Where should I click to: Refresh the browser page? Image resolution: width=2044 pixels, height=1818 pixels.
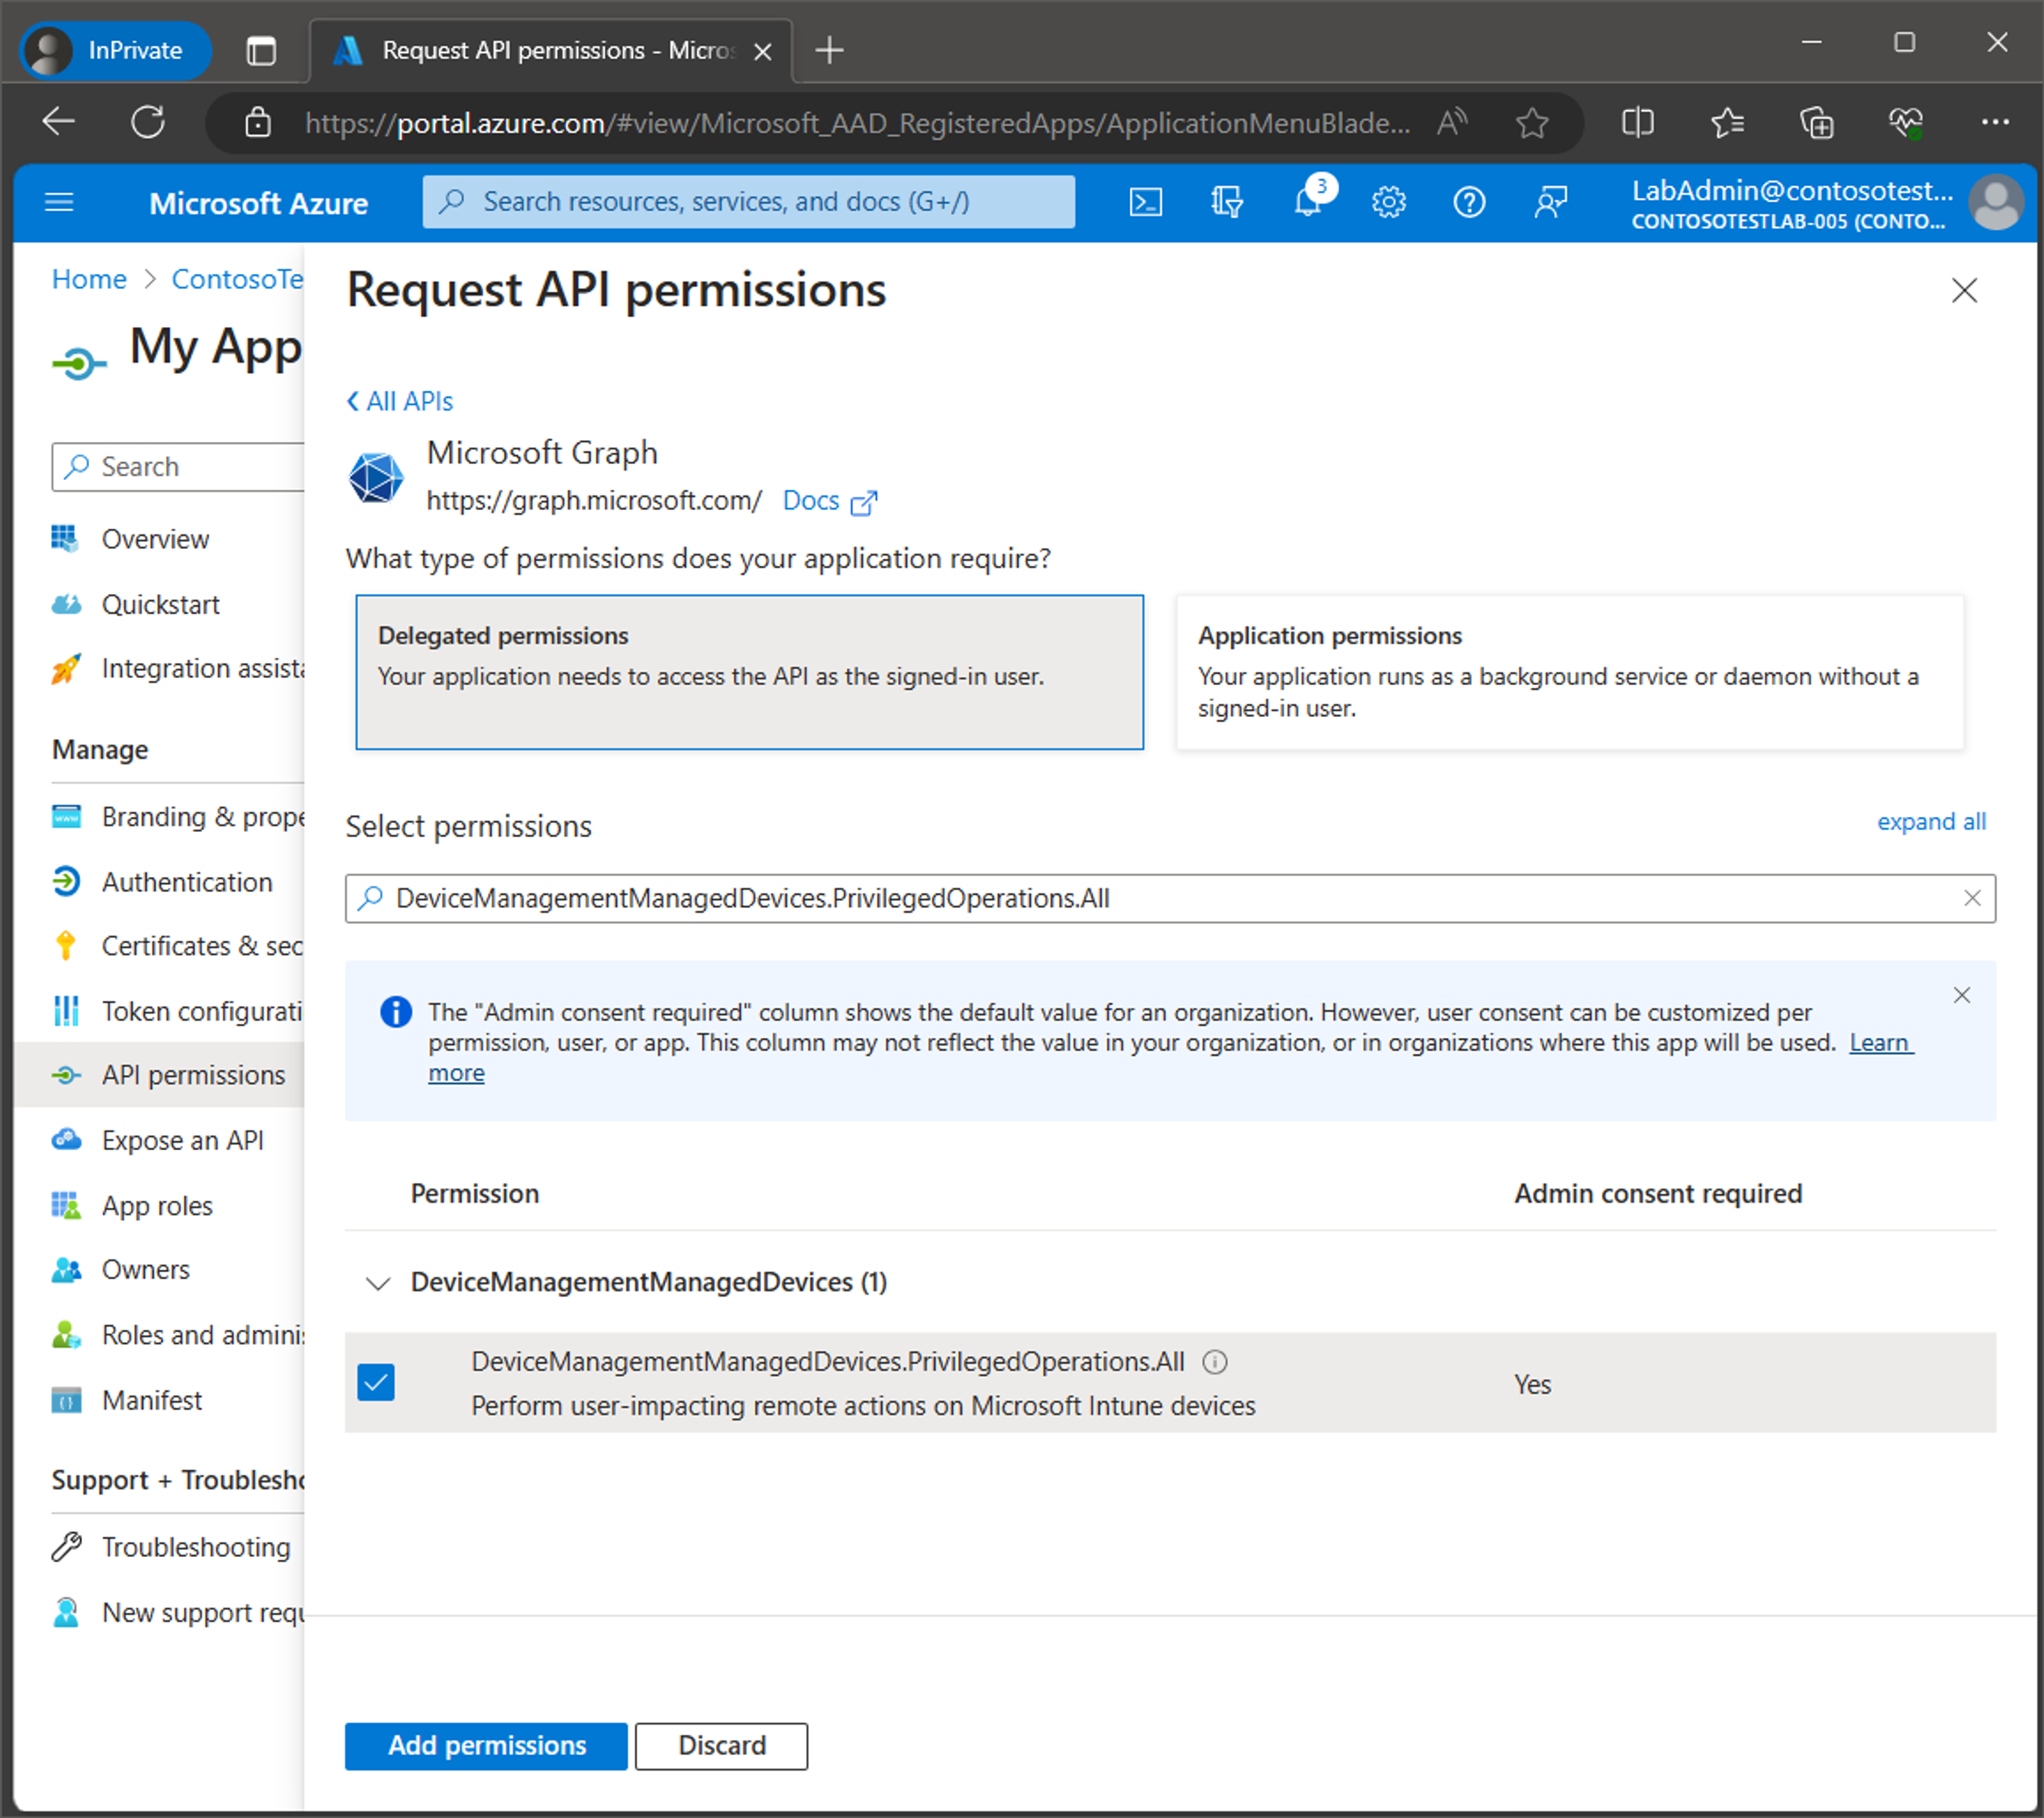(148, 123)
